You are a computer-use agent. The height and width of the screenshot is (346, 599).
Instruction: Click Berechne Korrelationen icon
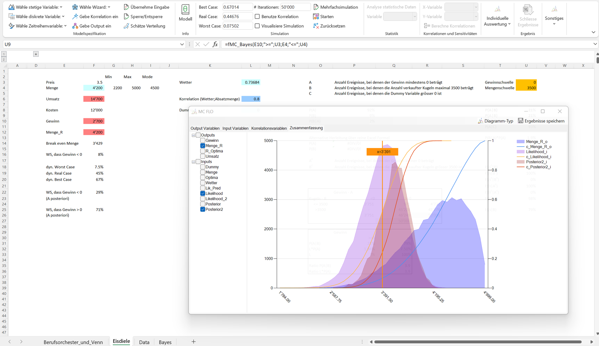coord(427,26)
